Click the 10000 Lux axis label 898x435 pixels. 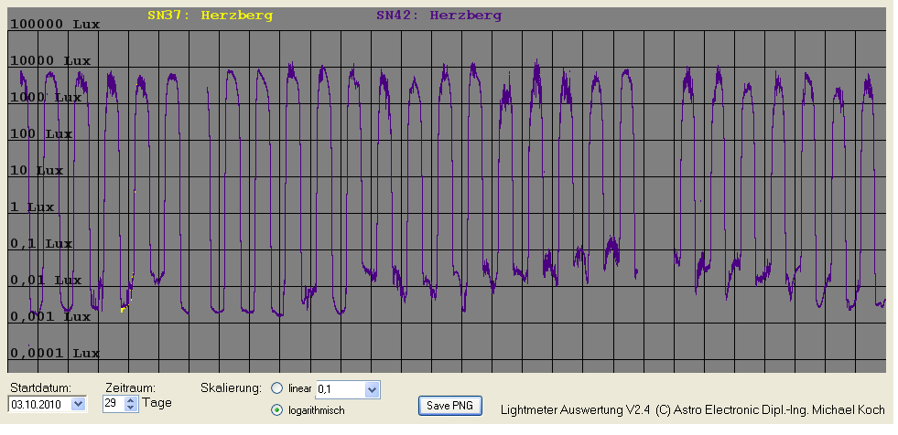tap(50, 61)
